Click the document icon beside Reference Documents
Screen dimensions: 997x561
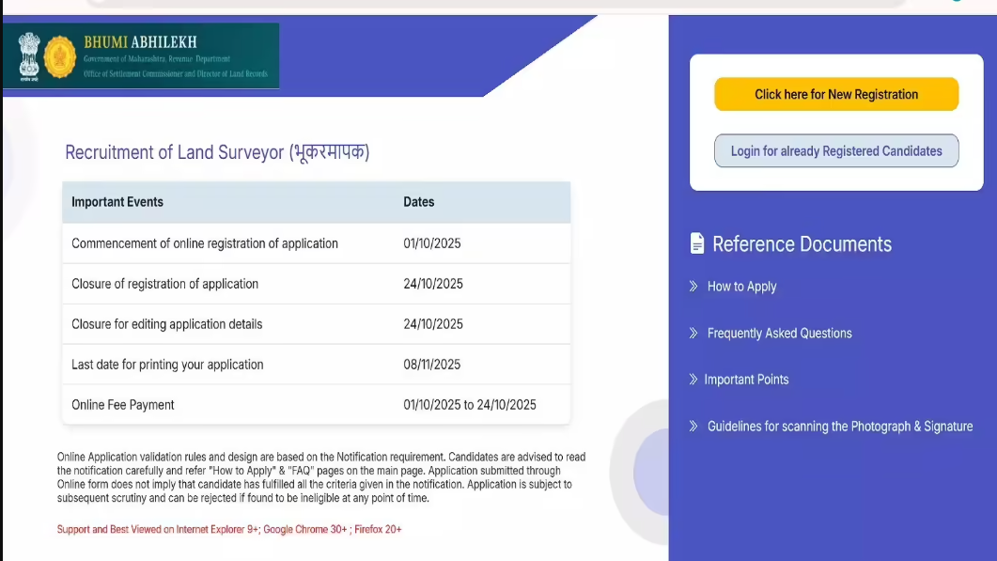(x=694, y=242)
